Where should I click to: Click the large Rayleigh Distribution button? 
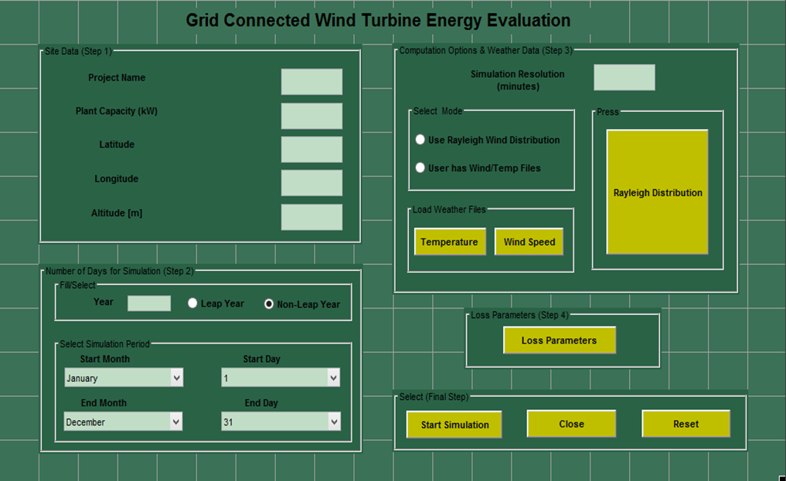point(657,192)
